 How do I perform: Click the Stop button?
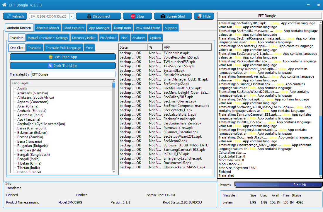point(137,16)
